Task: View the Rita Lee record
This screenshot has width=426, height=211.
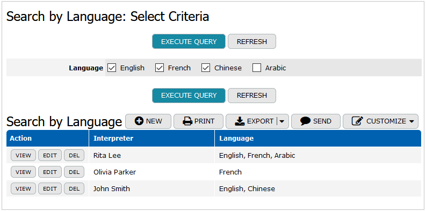Action: (x=23, y=155)
